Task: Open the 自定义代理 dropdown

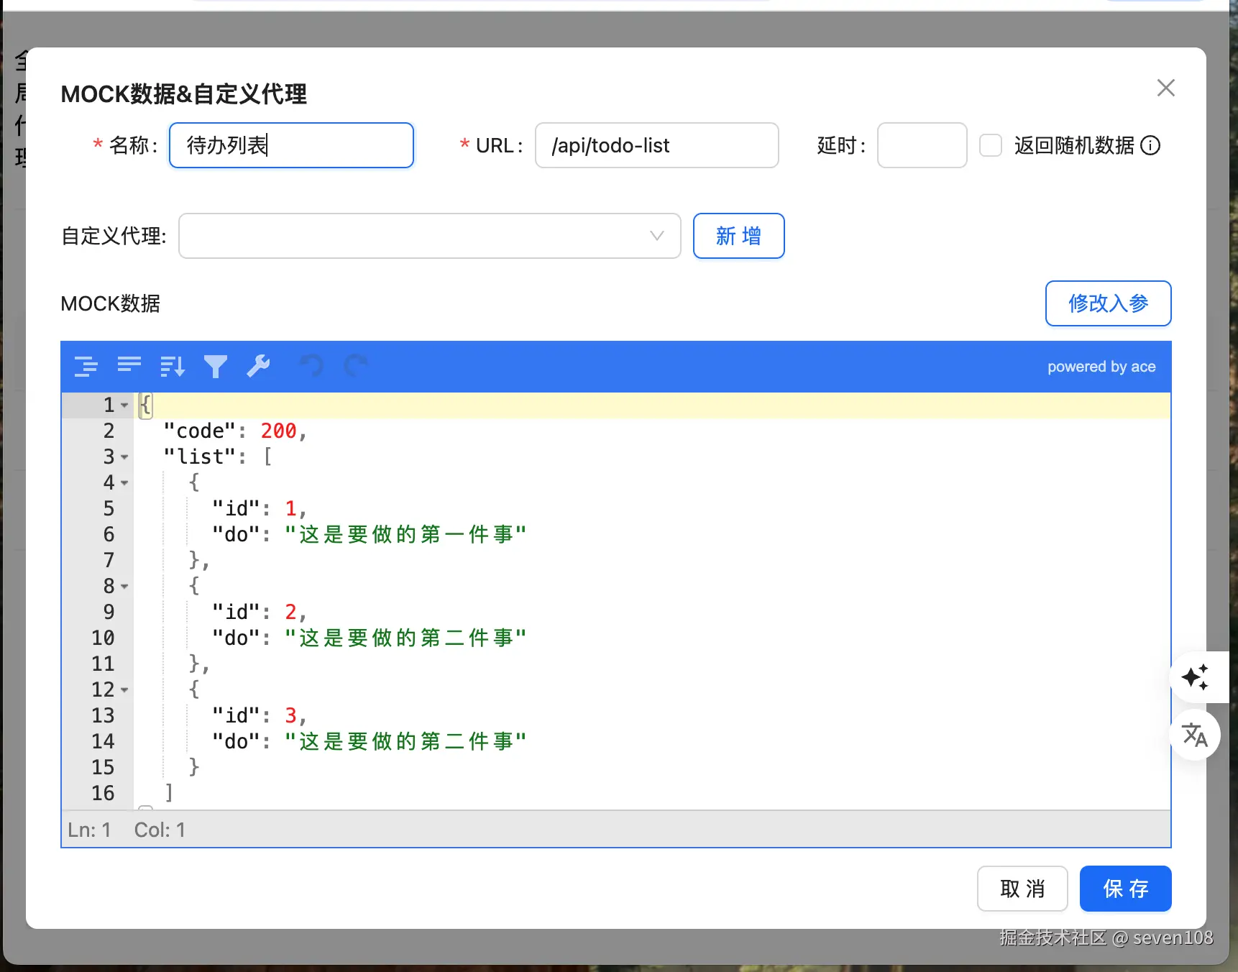Action: [x=430, y=236]
